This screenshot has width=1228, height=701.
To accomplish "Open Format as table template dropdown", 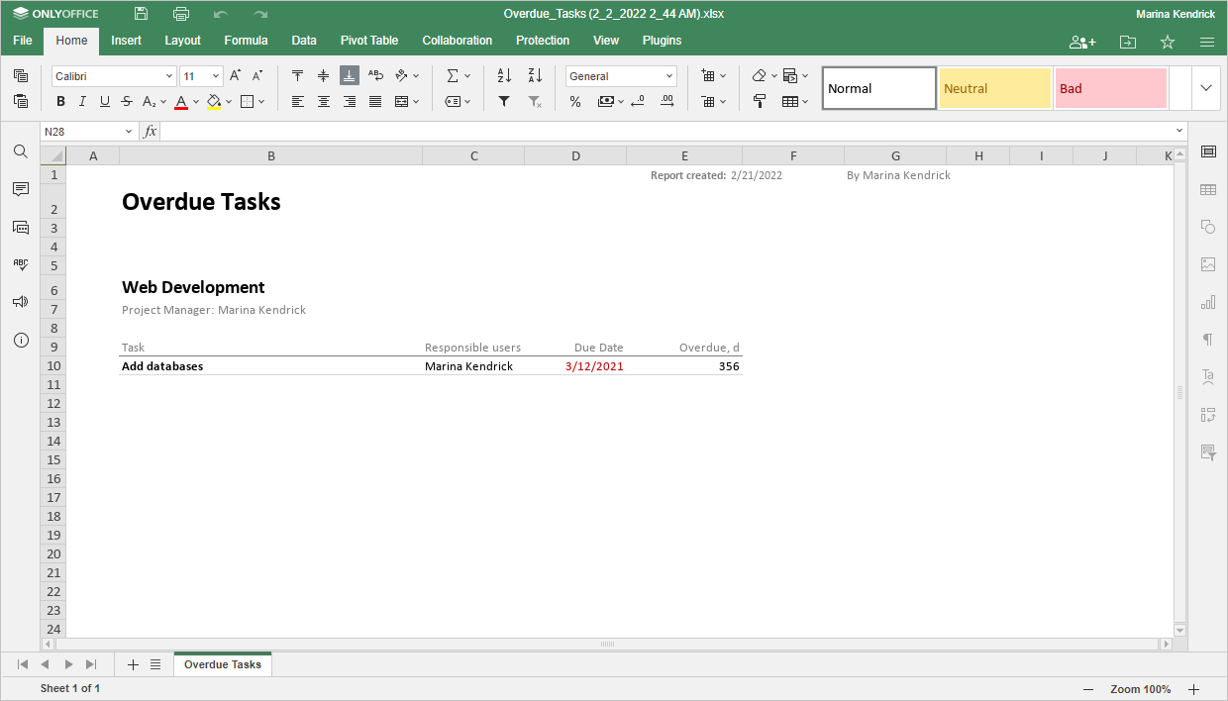I will (x=805, y=101).
